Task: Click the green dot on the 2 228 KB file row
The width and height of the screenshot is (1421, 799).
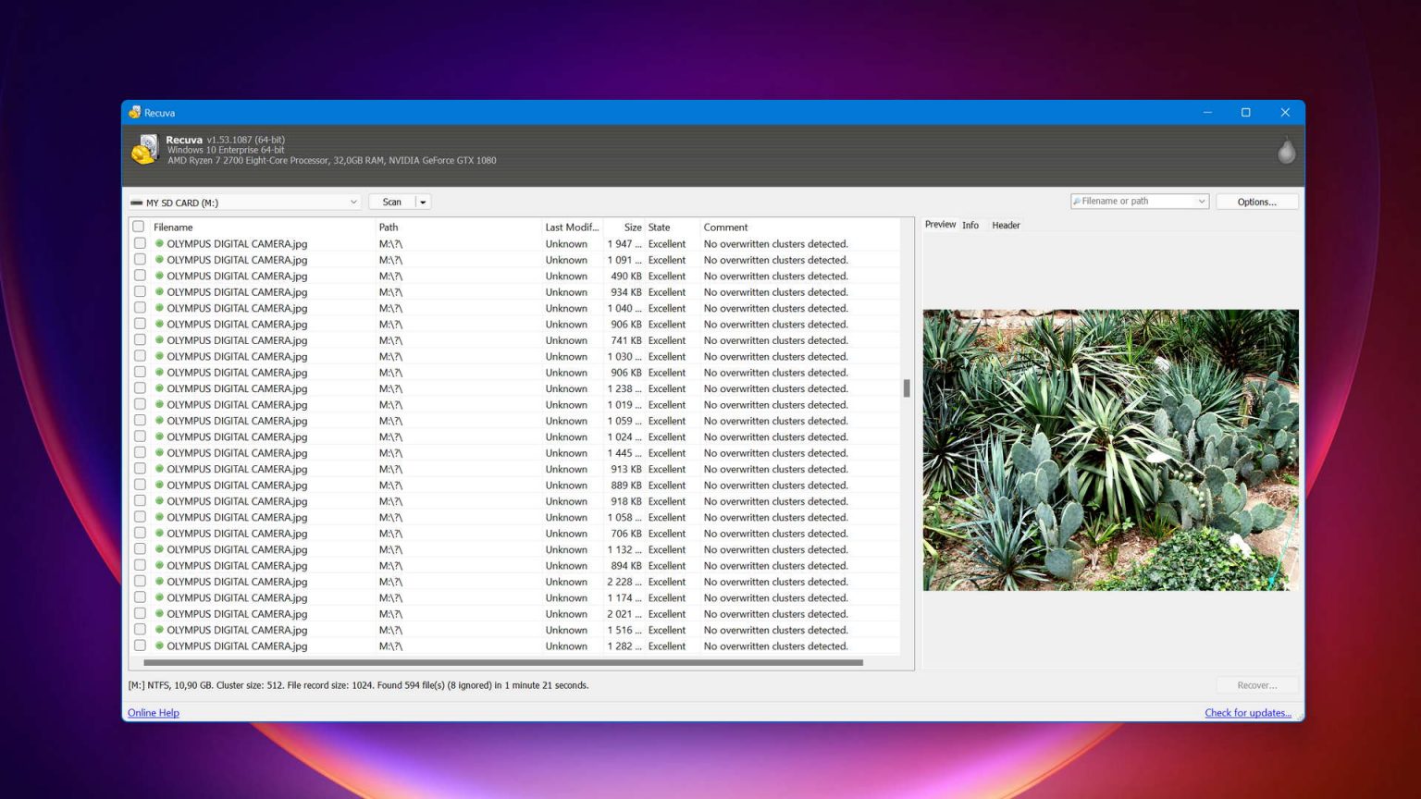Action: point(159,582)
